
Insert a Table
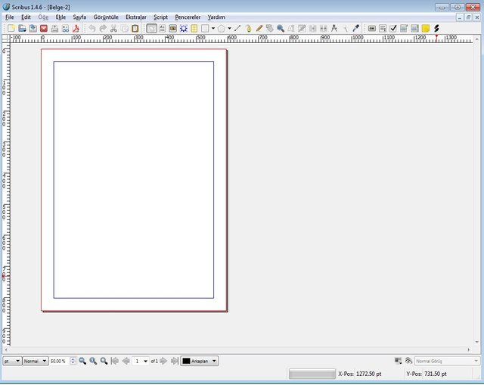click(x=194, y=29)
